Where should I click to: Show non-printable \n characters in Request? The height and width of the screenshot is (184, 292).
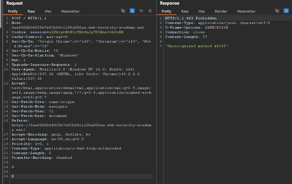tap(141, 11)
